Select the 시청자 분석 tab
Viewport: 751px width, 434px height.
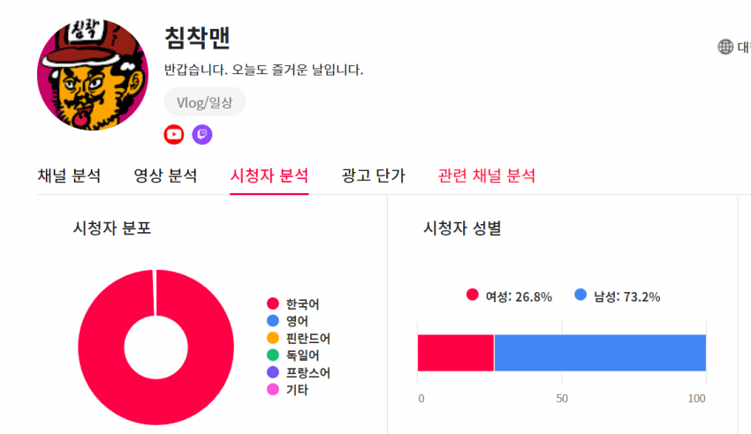click(269, 176)
